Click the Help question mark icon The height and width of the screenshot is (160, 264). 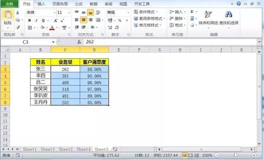(238, 4)
